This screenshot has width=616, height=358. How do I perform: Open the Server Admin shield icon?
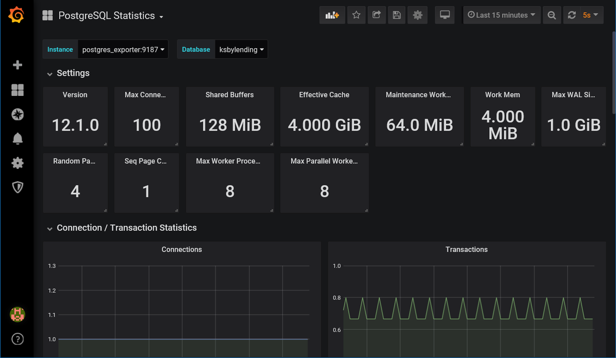(x=17, y=188)
